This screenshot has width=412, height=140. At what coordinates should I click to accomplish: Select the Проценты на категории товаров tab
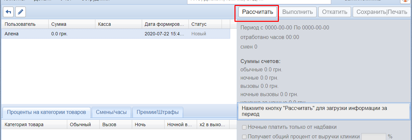46,112
